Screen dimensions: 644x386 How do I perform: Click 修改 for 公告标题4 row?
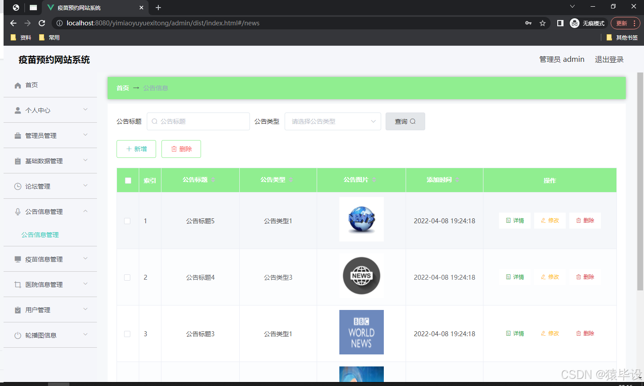click(x=550, y=277)
